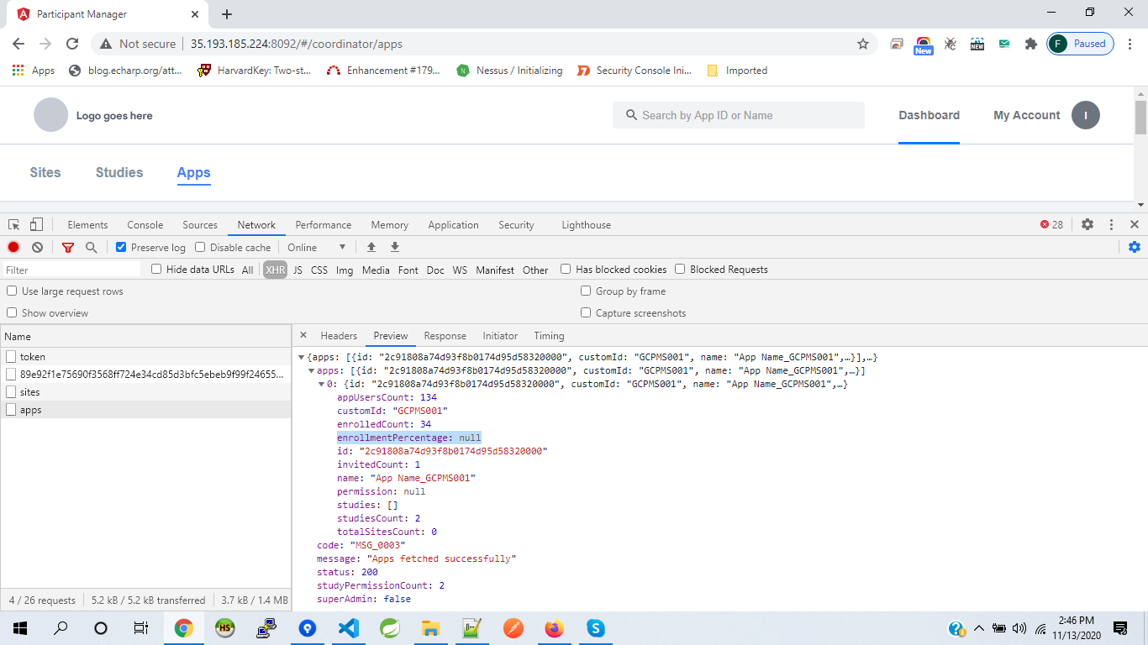The width and height of the screenshot is (1148, 645).
Task: Open Skype from the taskbar
Action: pos(595,628)
